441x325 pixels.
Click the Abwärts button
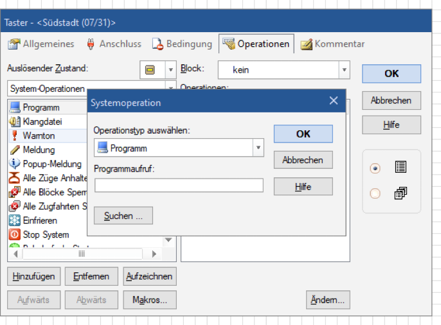point(91,300)
